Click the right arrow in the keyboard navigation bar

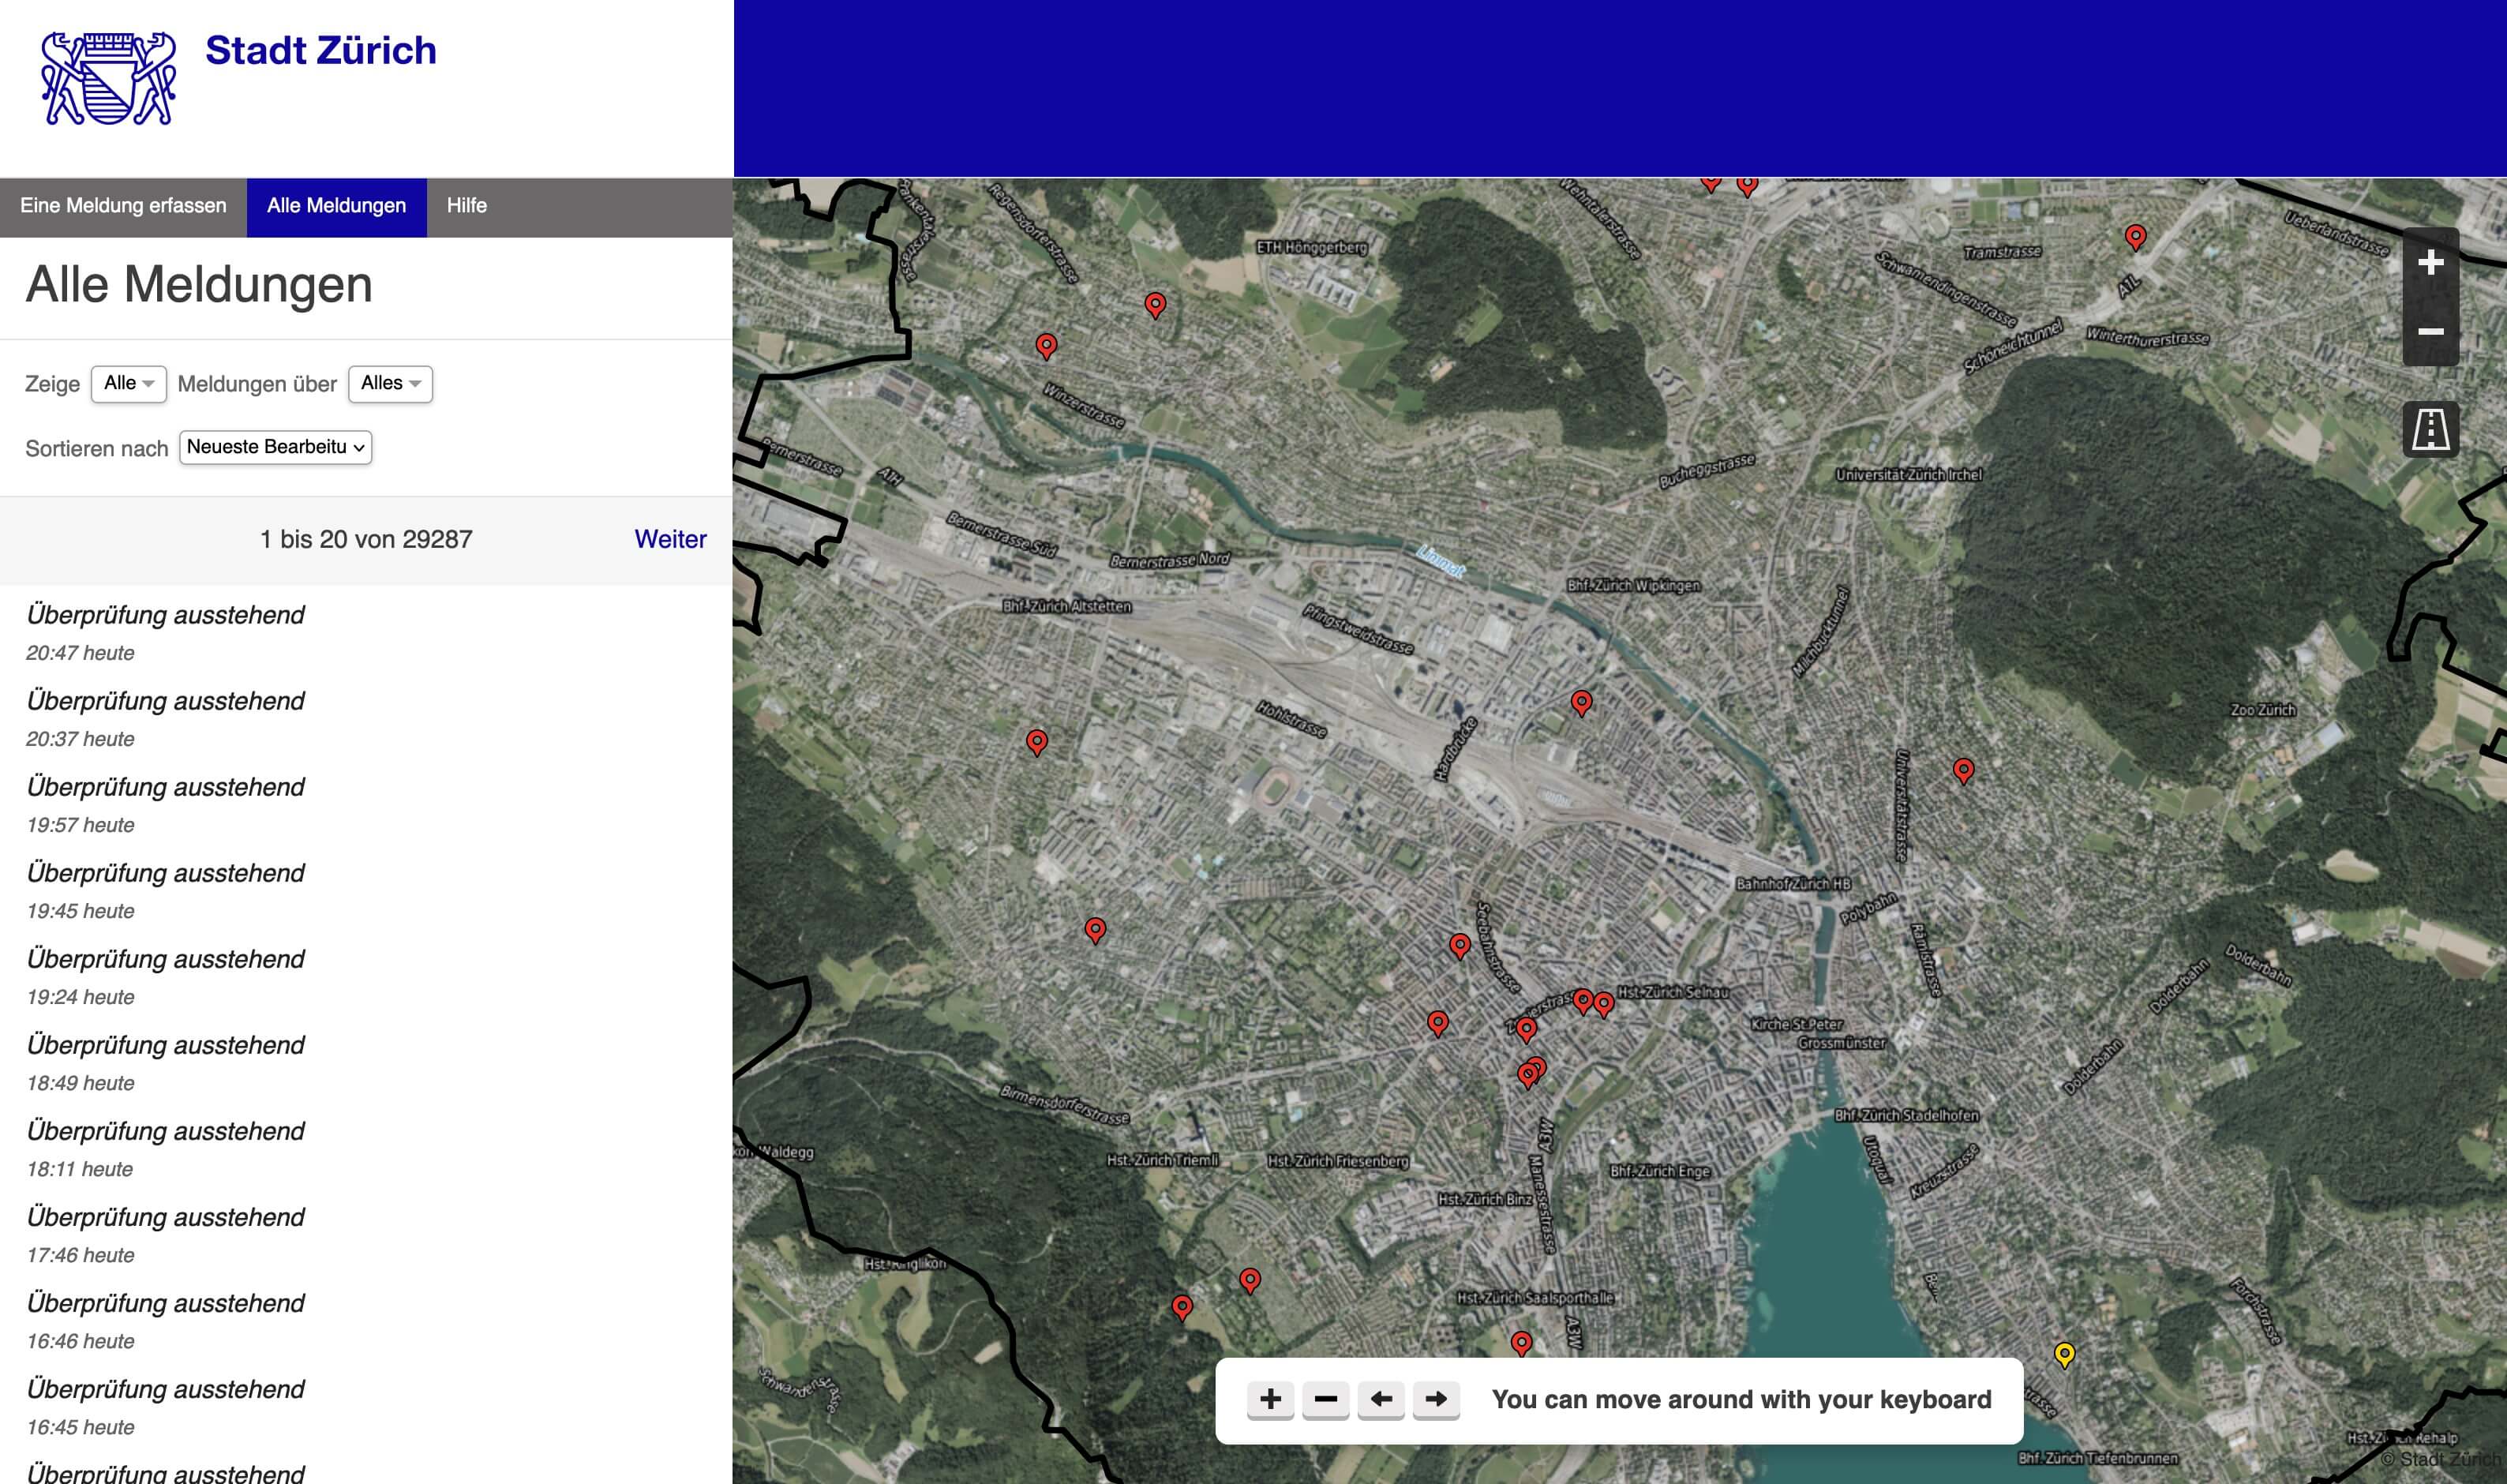(x=1438, y=1400)
